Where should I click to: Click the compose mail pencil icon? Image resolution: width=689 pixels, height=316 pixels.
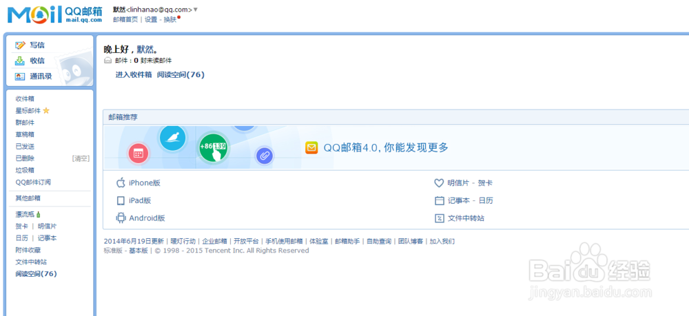pos(20,45)
